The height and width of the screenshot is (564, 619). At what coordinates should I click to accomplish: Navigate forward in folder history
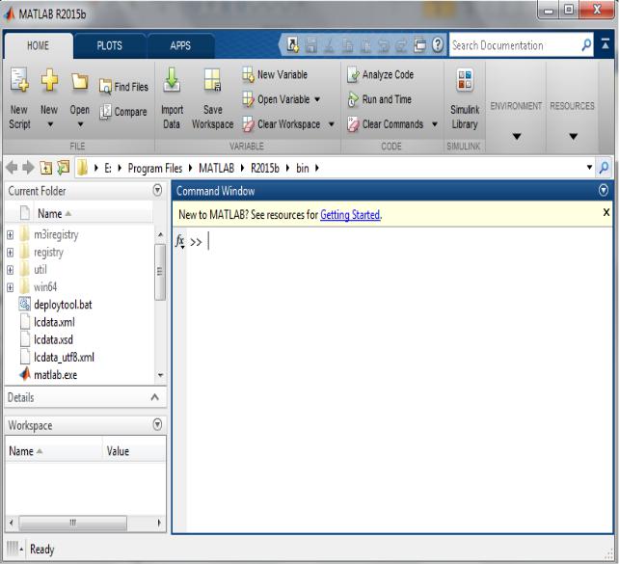pyautogui.click(x=28, y=168)
